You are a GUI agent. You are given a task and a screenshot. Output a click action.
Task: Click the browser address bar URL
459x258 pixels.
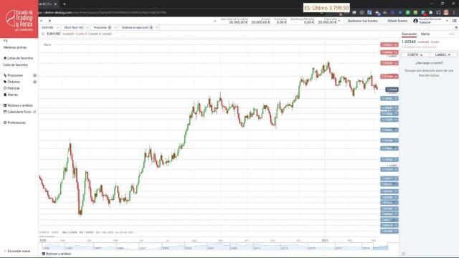103,13
